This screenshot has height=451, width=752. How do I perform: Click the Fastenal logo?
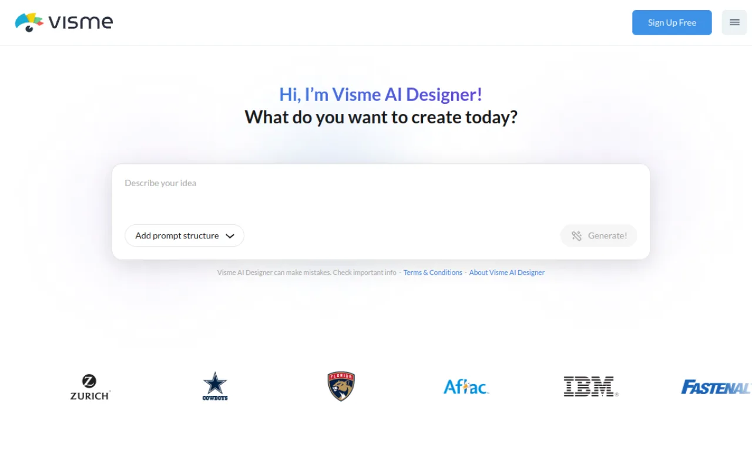pyautogui.click(x=716, y=387)
